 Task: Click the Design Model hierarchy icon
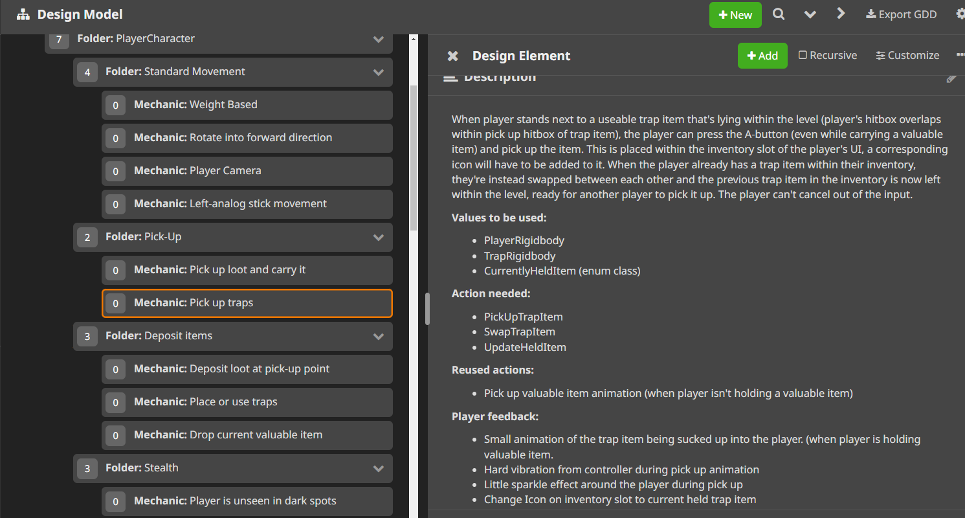[x=23, y=14]
